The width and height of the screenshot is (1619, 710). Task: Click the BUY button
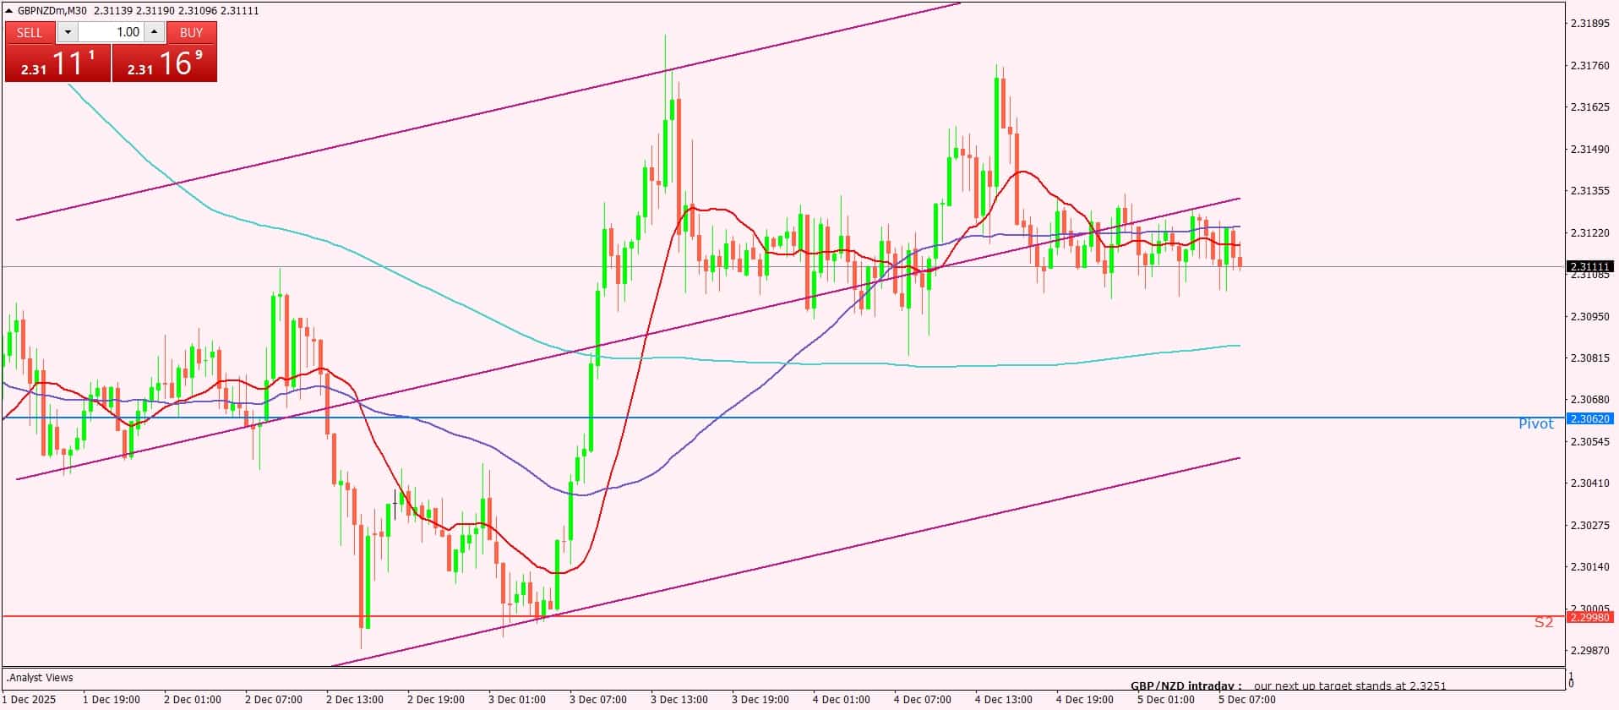tap(192, 32)
